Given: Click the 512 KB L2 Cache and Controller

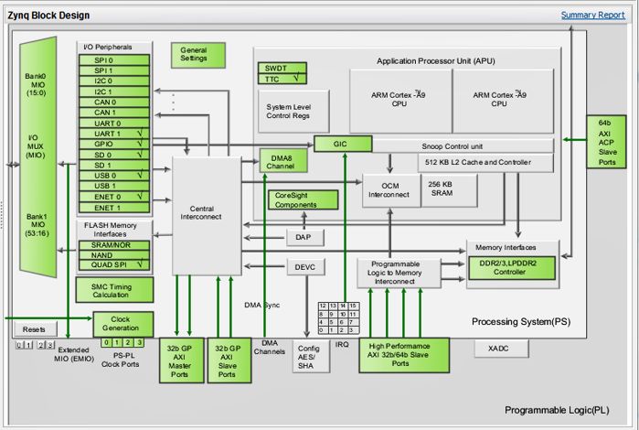Looking at the screenshot, I should point(485,162).
